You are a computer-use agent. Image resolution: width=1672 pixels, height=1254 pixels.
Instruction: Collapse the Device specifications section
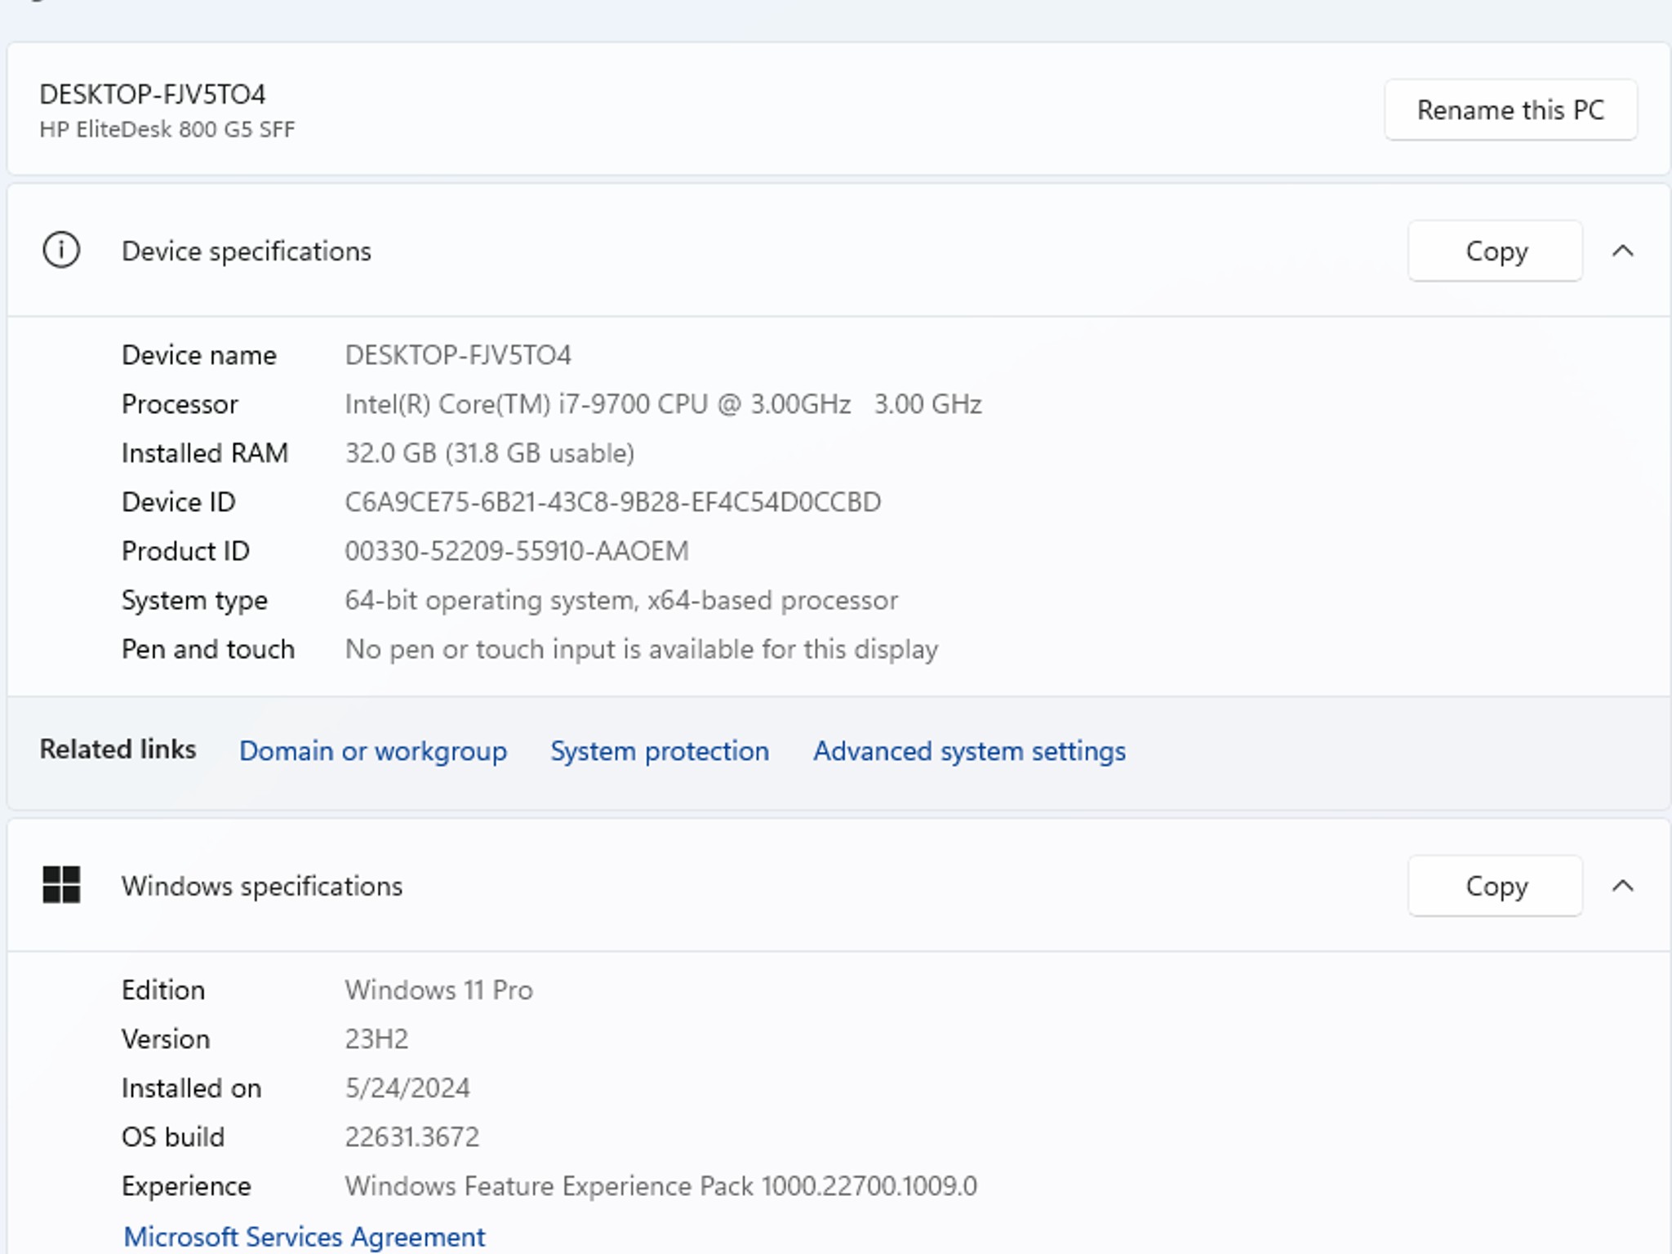[x=1625, y=251]
